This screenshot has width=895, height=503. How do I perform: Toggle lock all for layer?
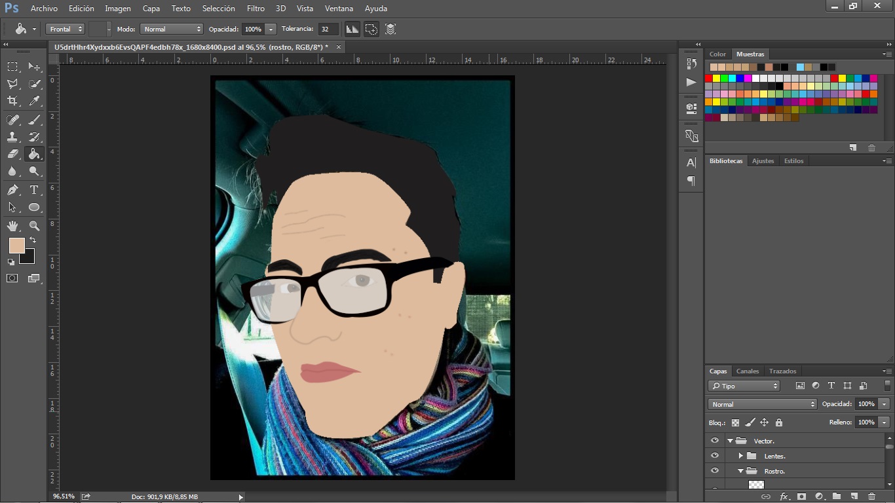(779, 422)
